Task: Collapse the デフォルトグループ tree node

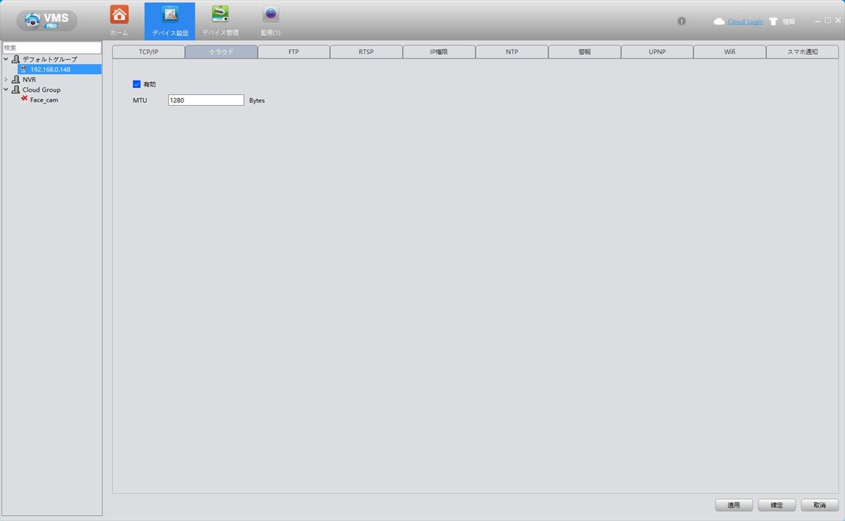Action: pyautogui.click(x=6, y=59)
